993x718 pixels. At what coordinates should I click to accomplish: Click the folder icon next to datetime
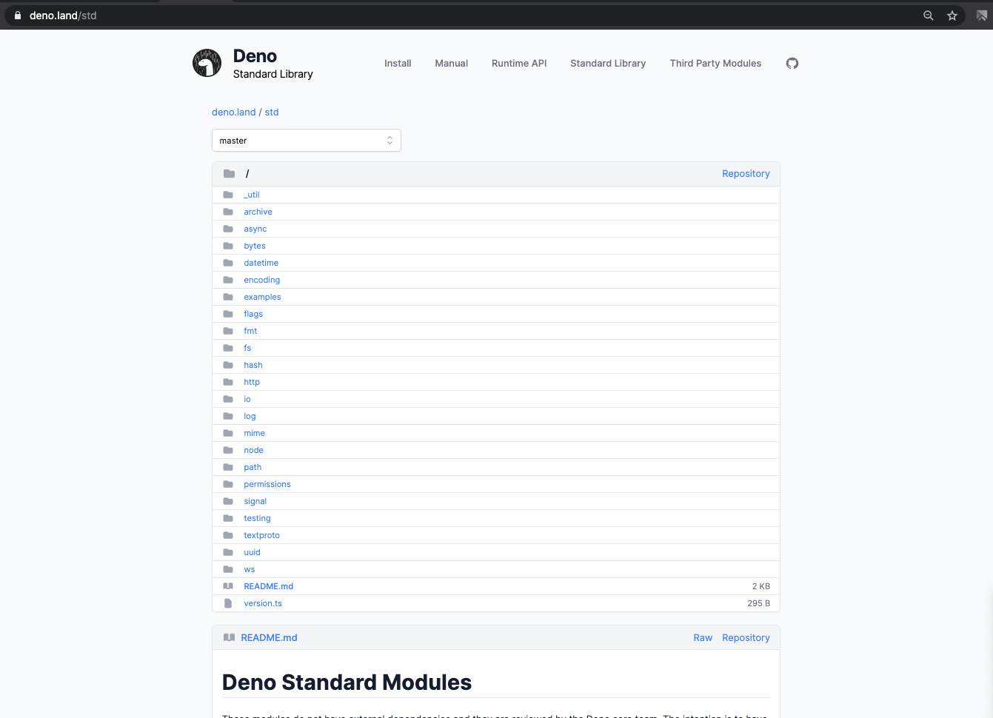[x=228, y=263]
